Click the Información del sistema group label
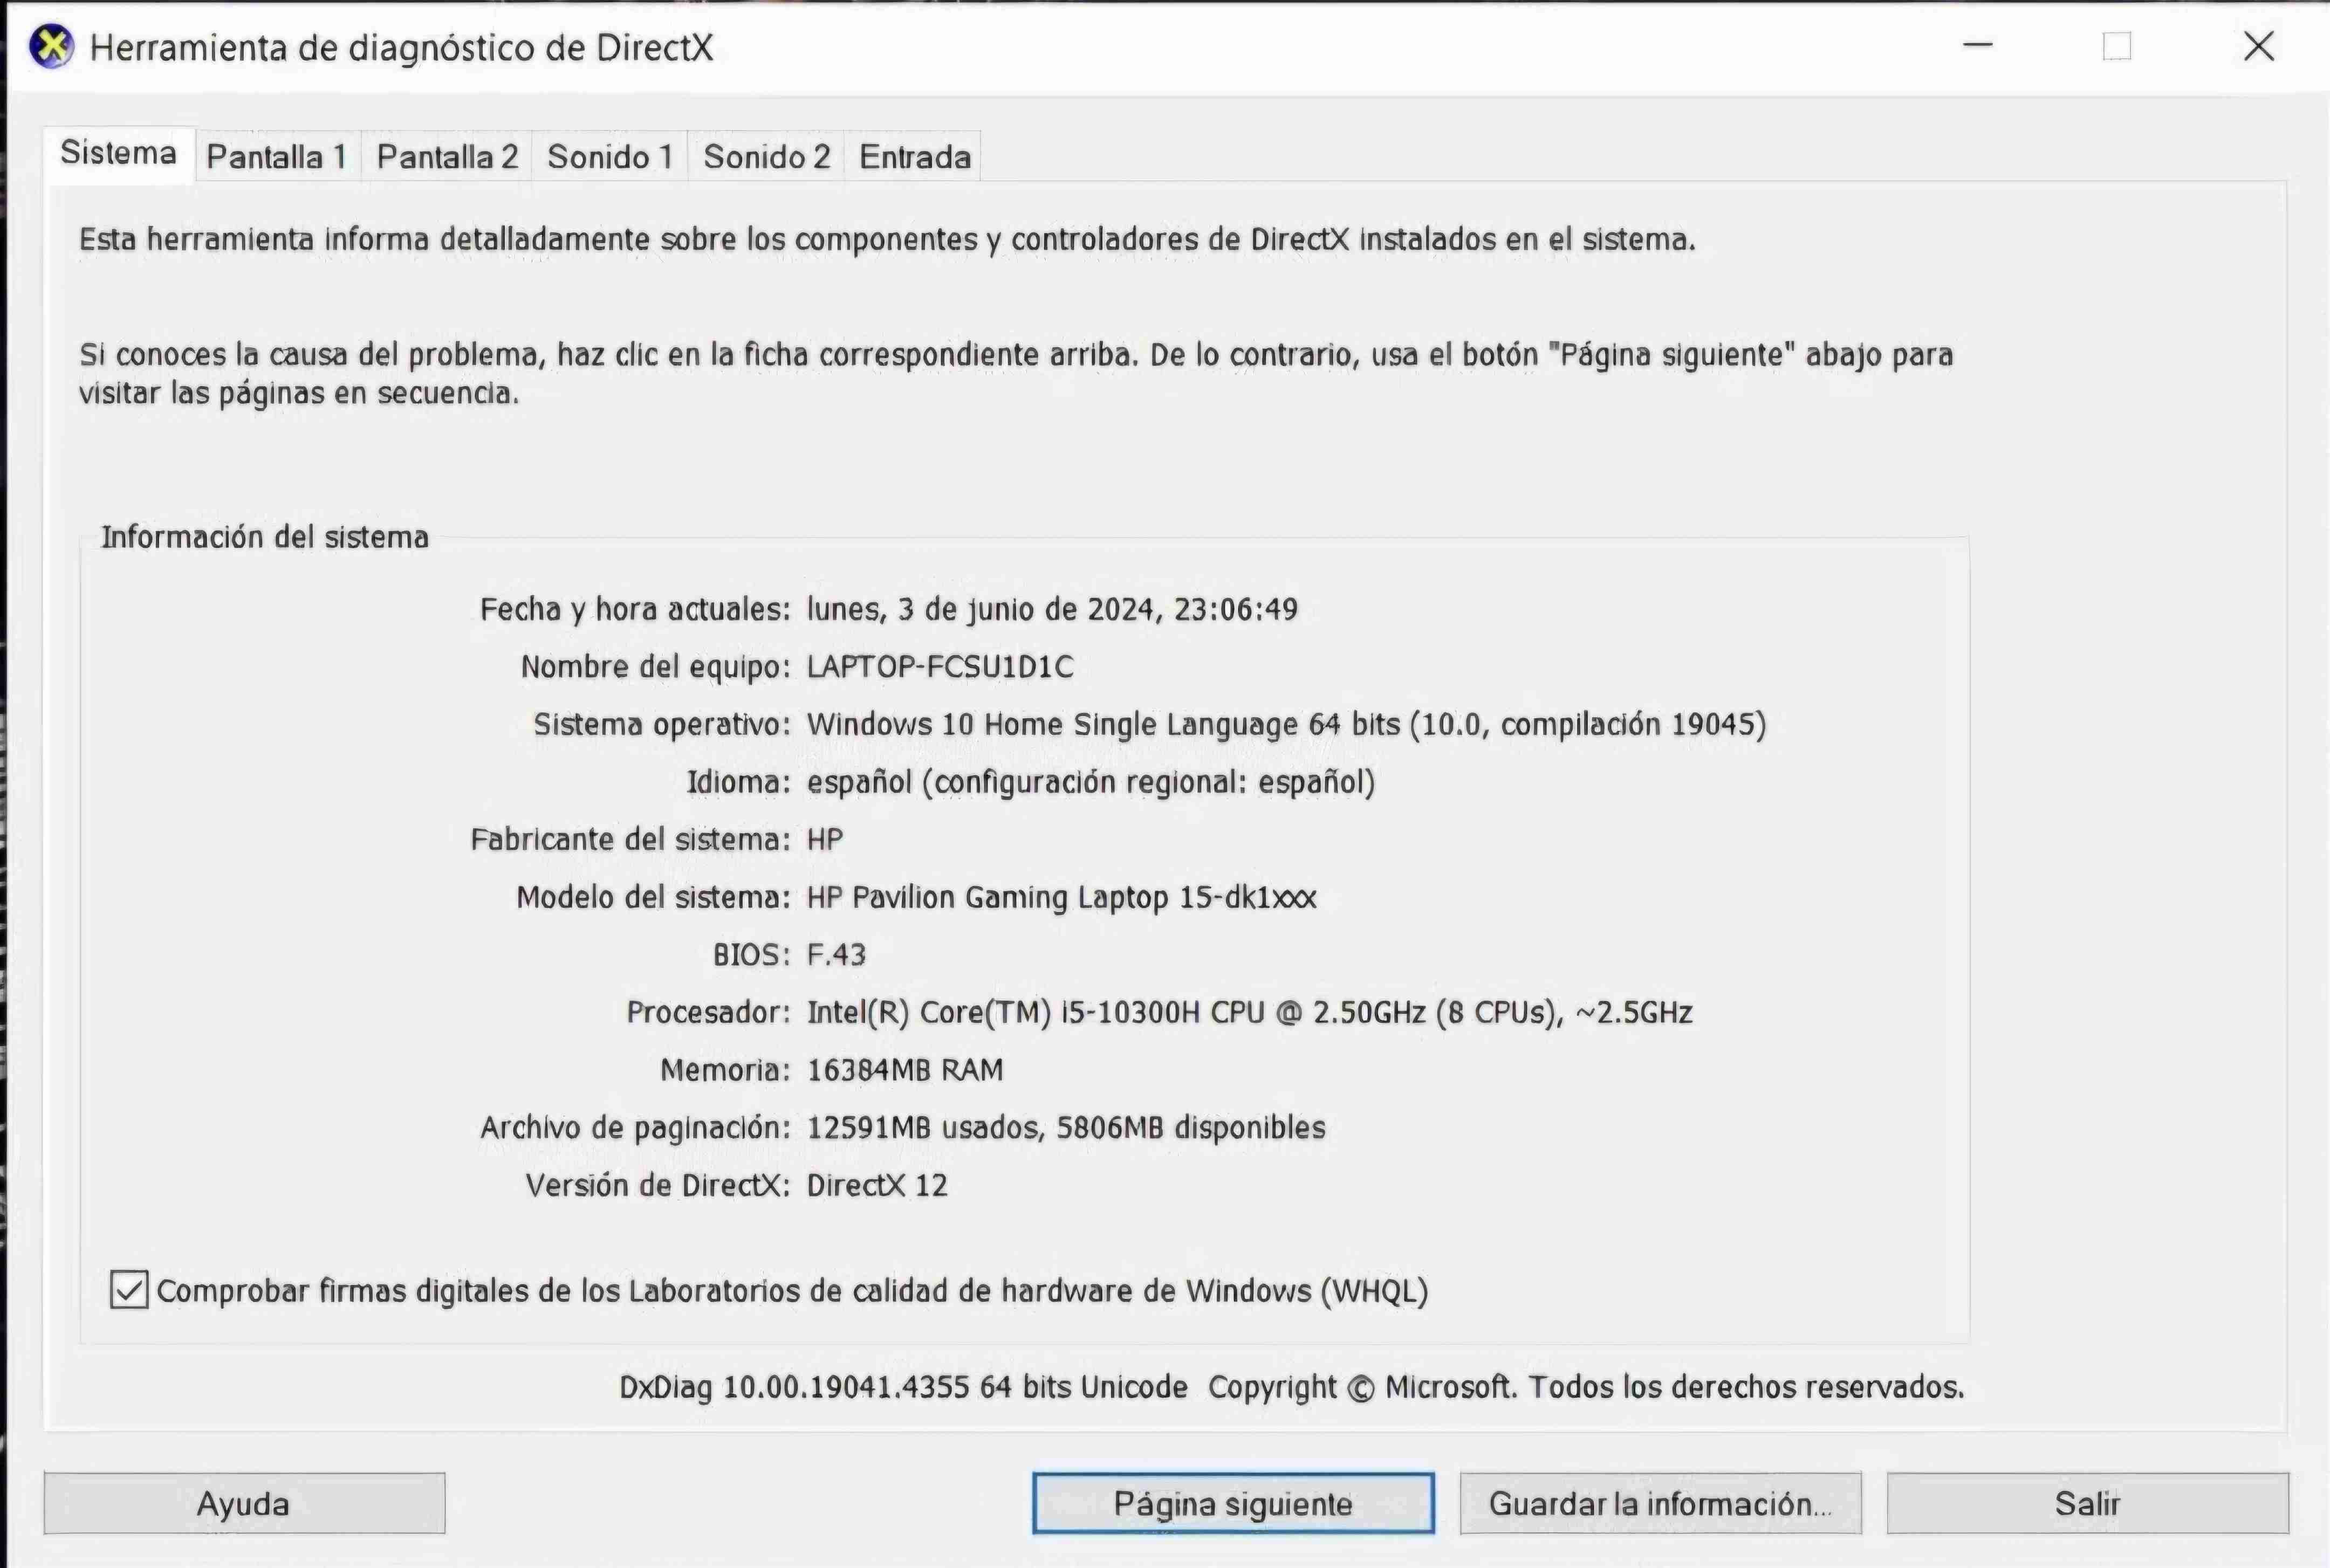The width and height of the screenshot is (2330, 1568). pyautogui.click(x=264, y=537)
